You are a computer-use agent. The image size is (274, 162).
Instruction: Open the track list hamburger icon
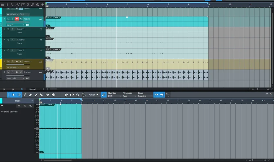click(2, 5)
